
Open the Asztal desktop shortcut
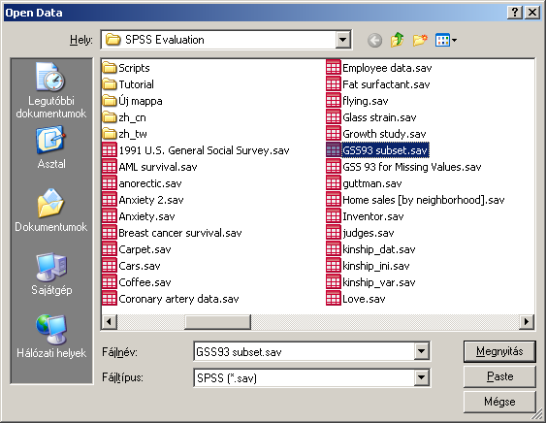51,147
